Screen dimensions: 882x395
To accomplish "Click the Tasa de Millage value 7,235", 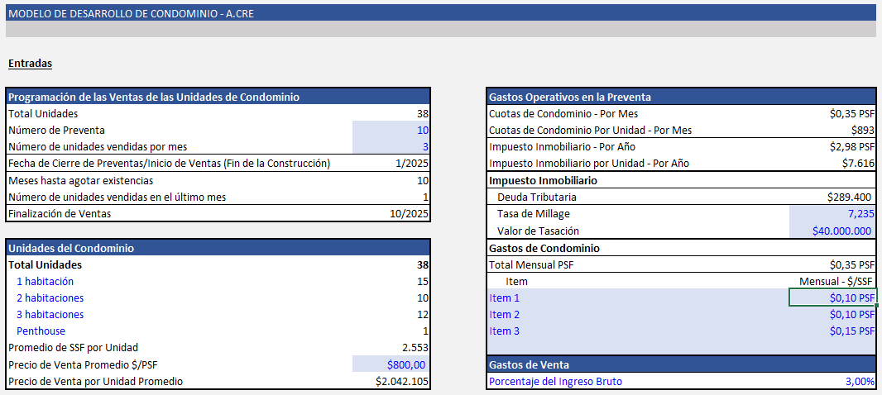I will point(832,214).
